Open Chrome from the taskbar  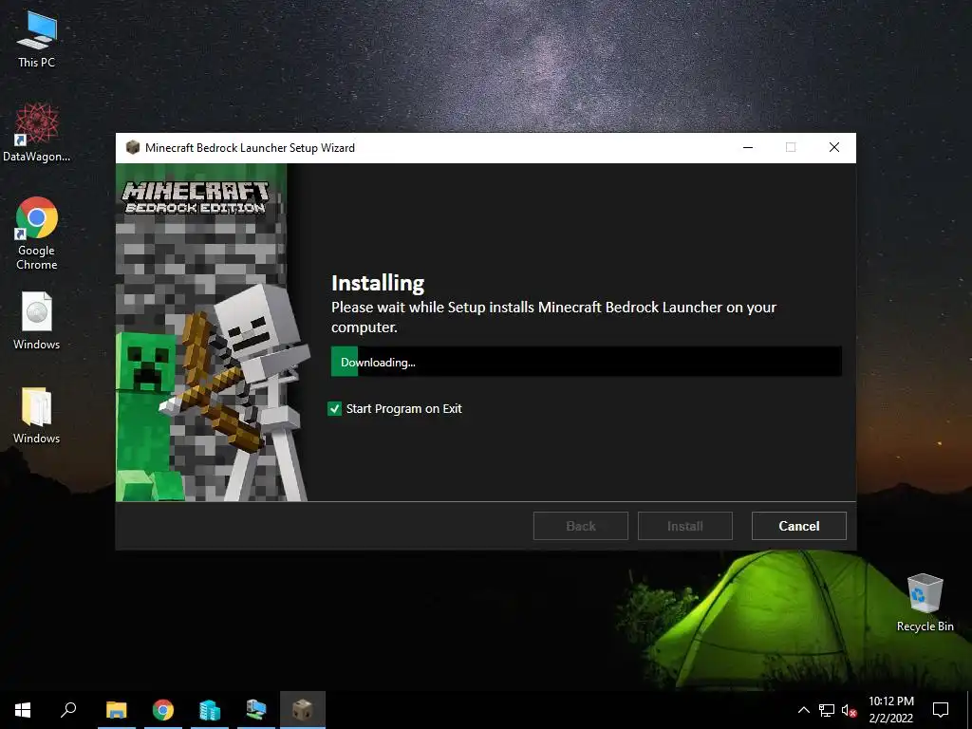point(163,710)
